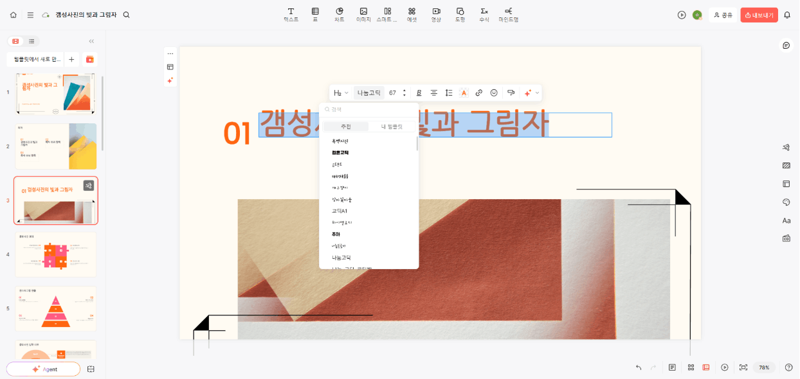Insert a chart using 차트 tool
This screenshot has width=800, height=379.
[340, 15]
